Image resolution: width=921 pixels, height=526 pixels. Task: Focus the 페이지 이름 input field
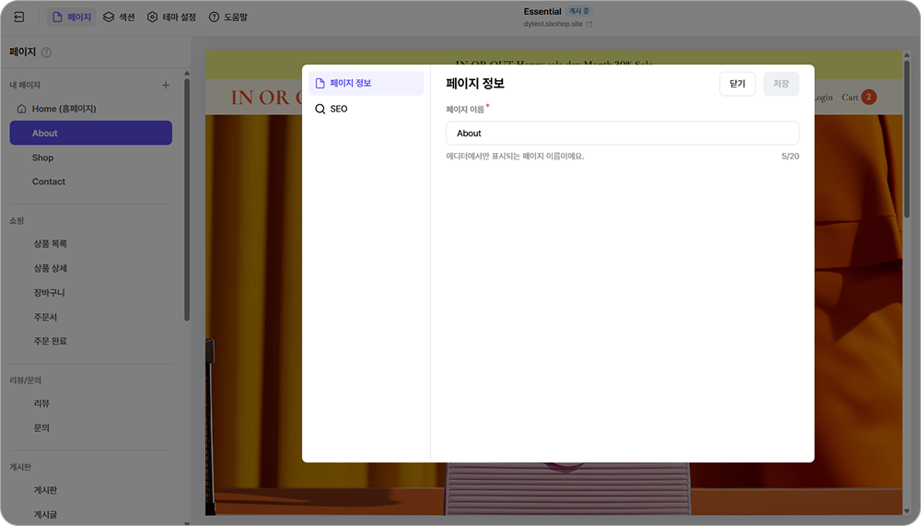[622, 134]
